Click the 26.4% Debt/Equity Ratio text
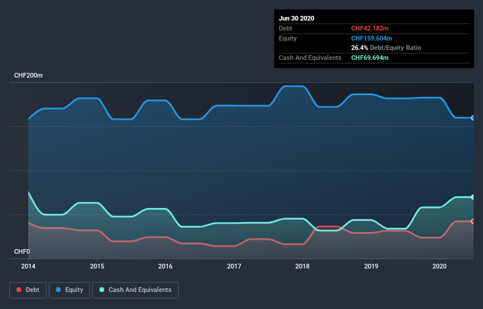 click(x=387, y=48)
